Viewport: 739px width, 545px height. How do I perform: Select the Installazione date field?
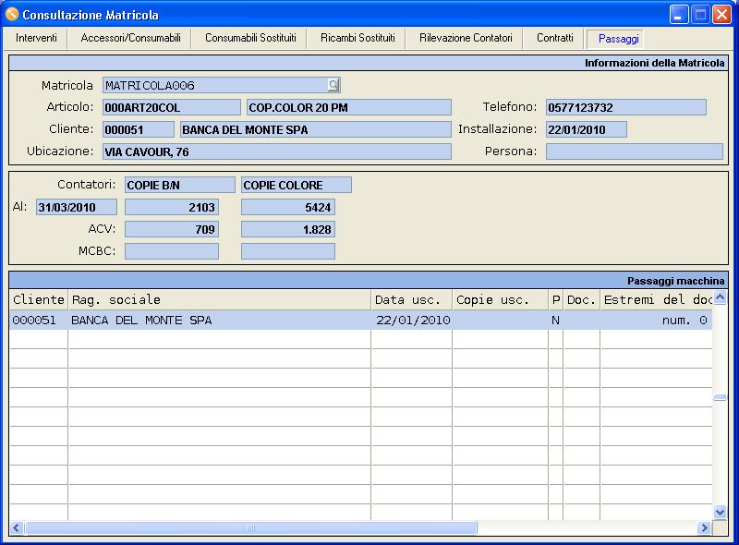tap(587, 129)
